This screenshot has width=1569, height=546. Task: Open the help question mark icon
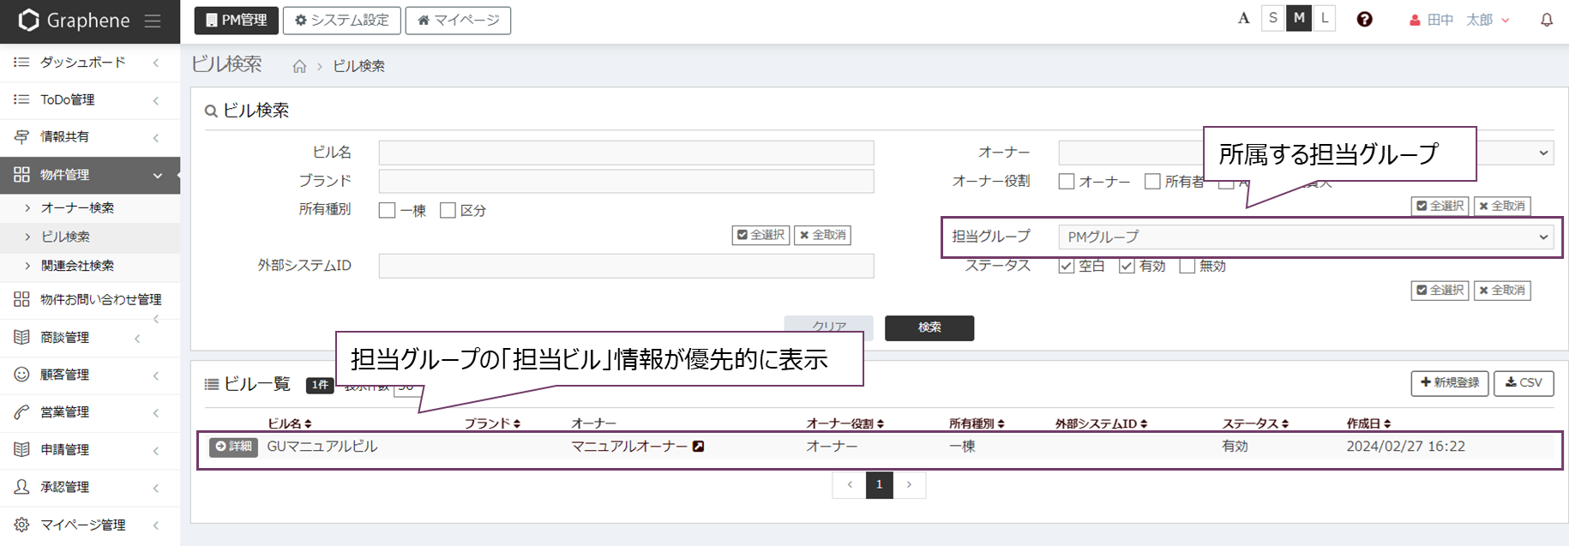click(x=1364, y=20)
